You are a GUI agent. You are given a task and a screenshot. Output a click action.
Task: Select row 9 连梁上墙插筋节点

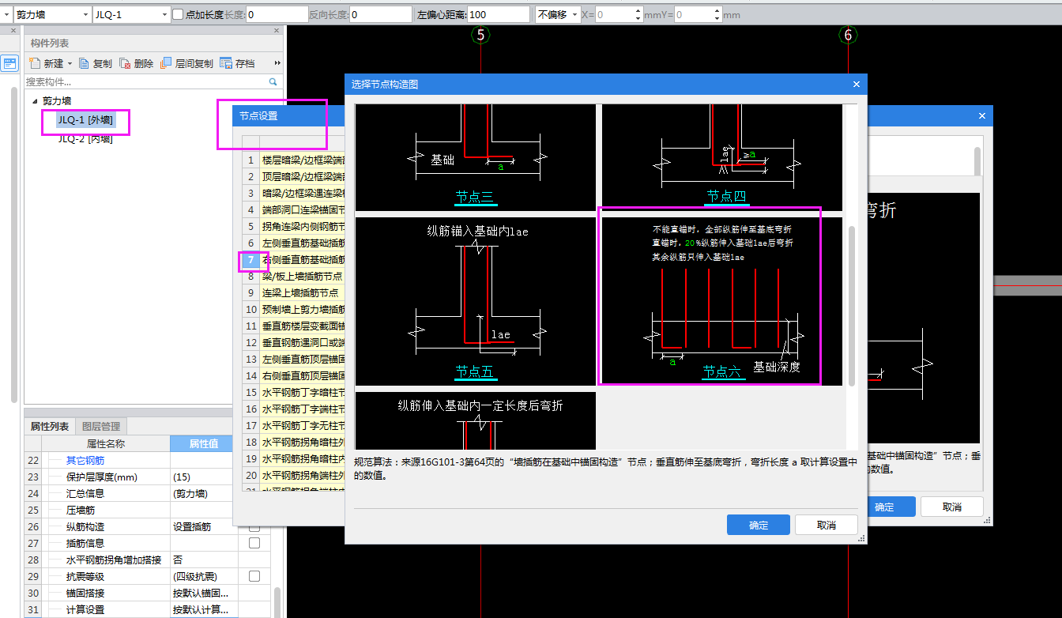point(293,292)
